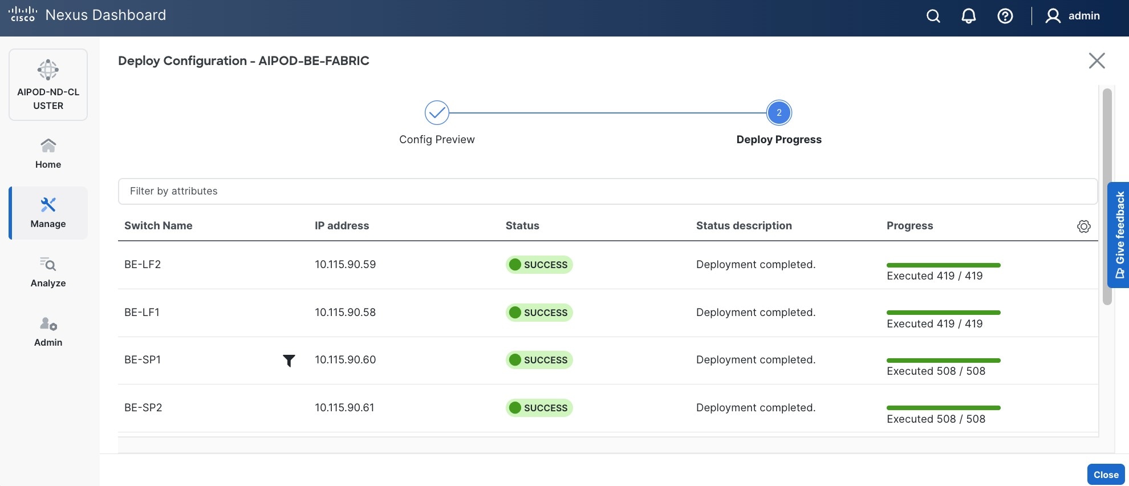This screenshot has width=1129, height=486.
Task: Click the filter funnel icon beside BE-SP1
Action: [x=289, y=361]
